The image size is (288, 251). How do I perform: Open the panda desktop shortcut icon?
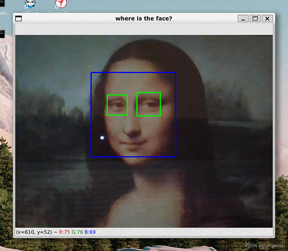click(x=30, y=4)
